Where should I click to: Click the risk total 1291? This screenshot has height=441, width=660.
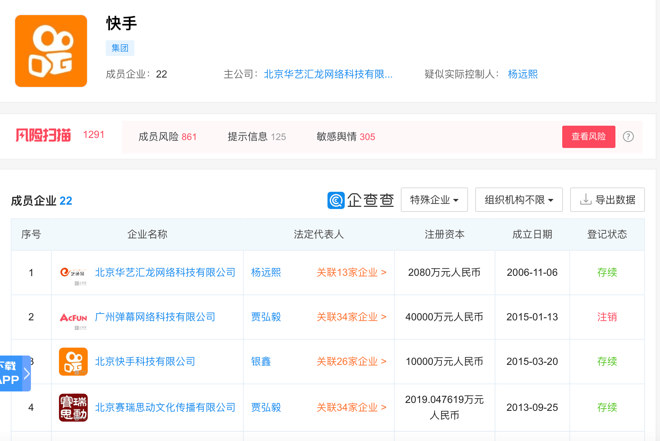[94, 135]
